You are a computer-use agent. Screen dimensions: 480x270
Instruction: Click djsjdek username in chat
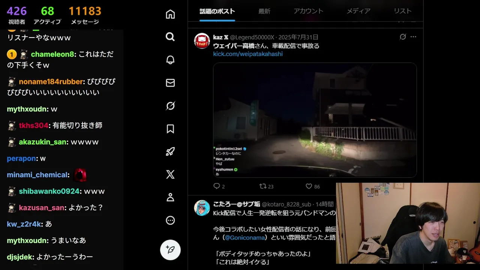coord(20,257)
